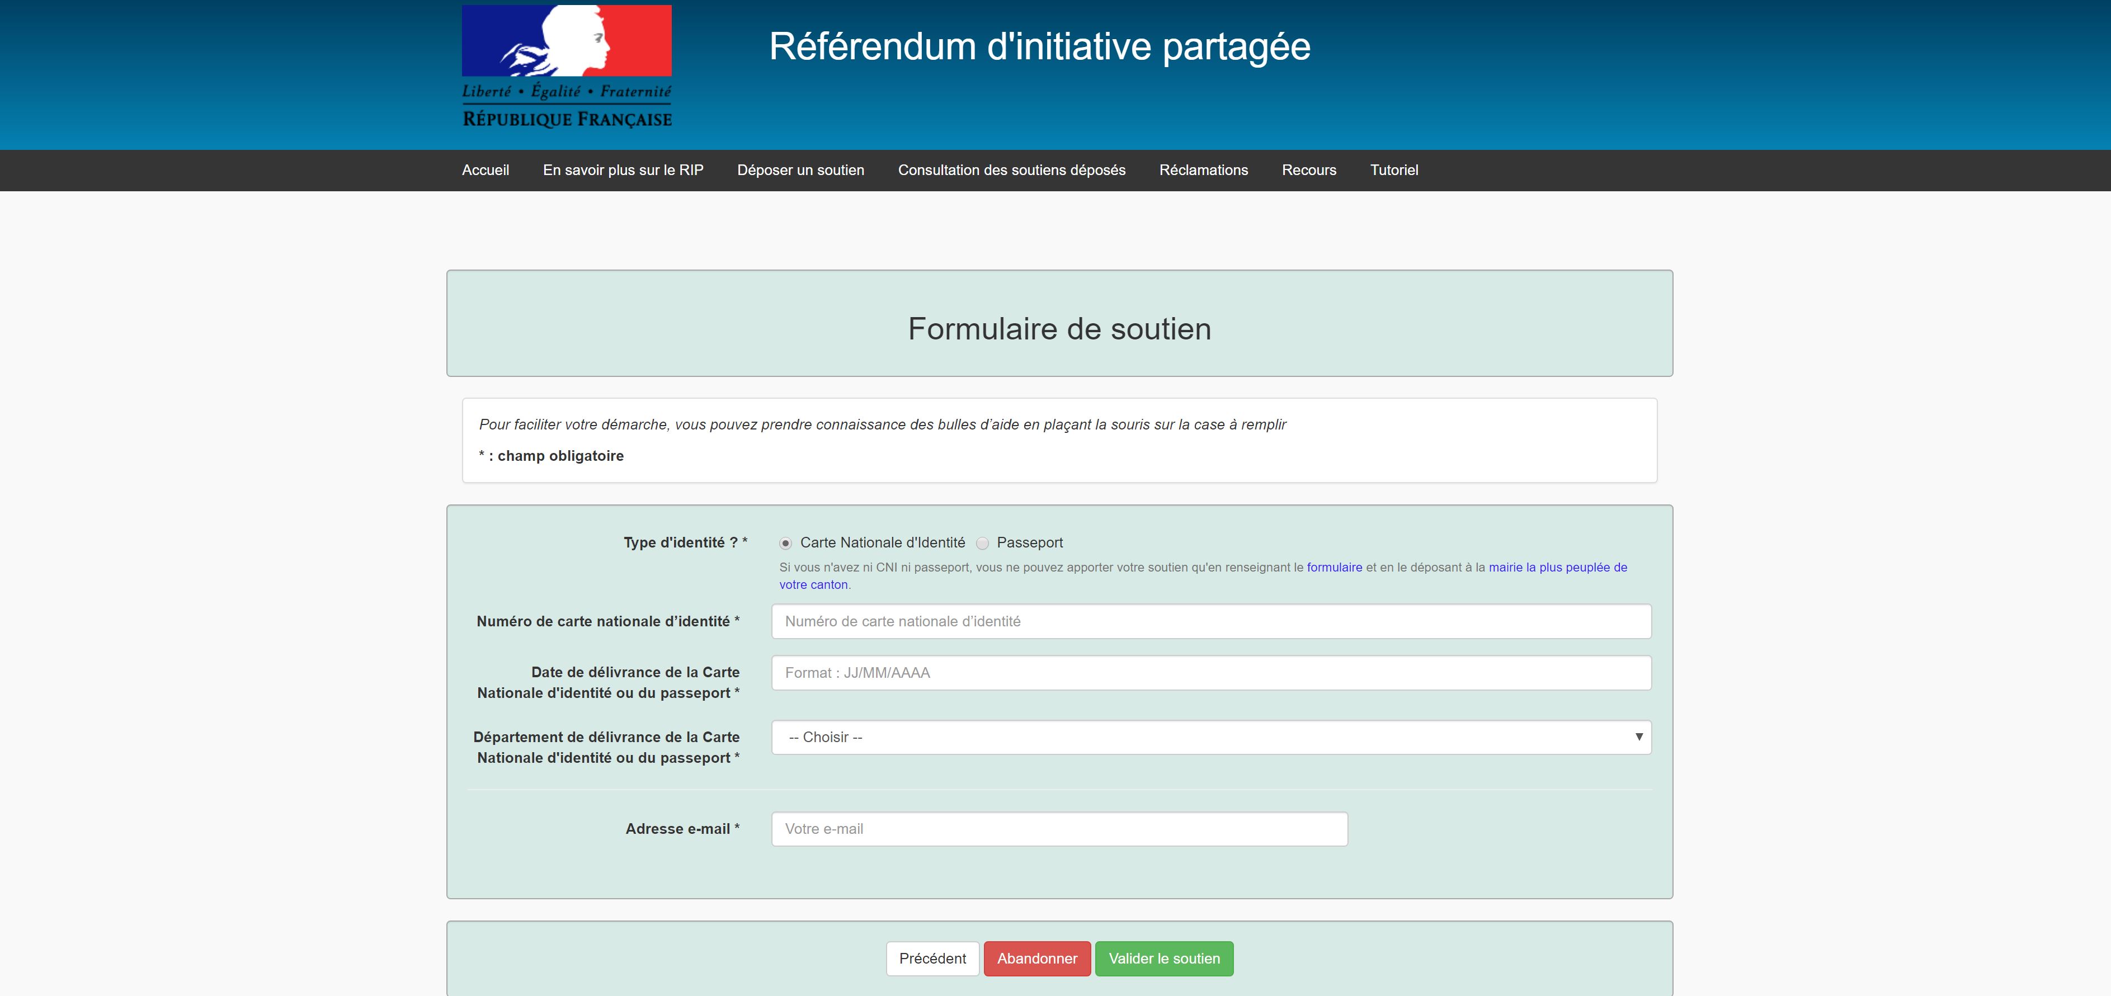Click the Référendum d'initiative partagée title
Screen dimensions: 2111x996
click(1039, 46)
